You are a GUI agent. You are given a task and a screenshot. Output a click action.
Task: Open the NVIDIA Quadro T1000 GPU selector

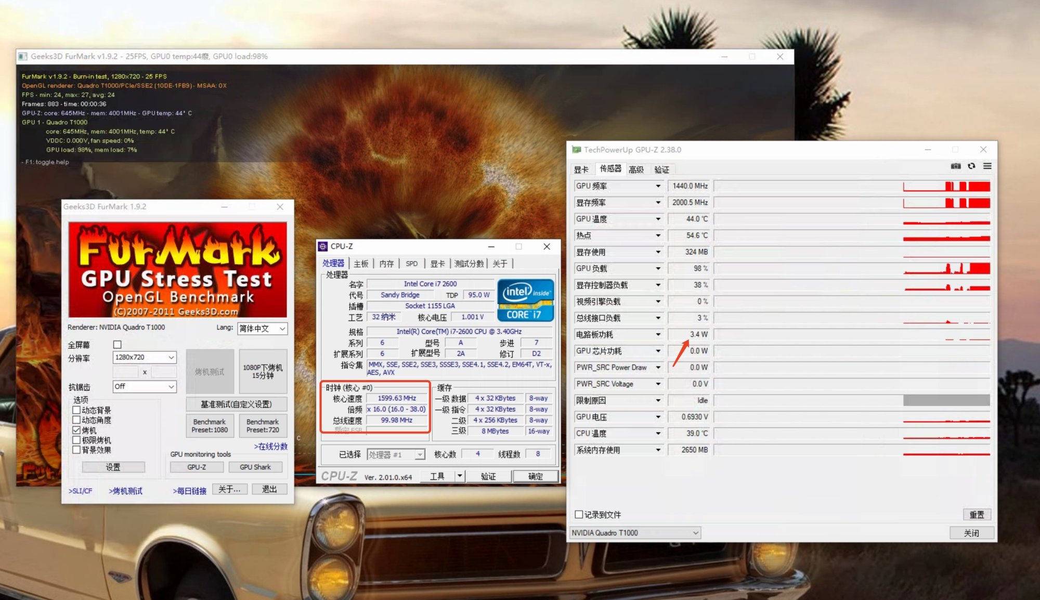click(635, 533)
